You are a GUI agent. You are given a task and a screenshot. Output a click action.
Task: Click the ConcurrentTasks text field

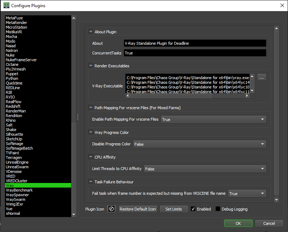click(195, 53)
